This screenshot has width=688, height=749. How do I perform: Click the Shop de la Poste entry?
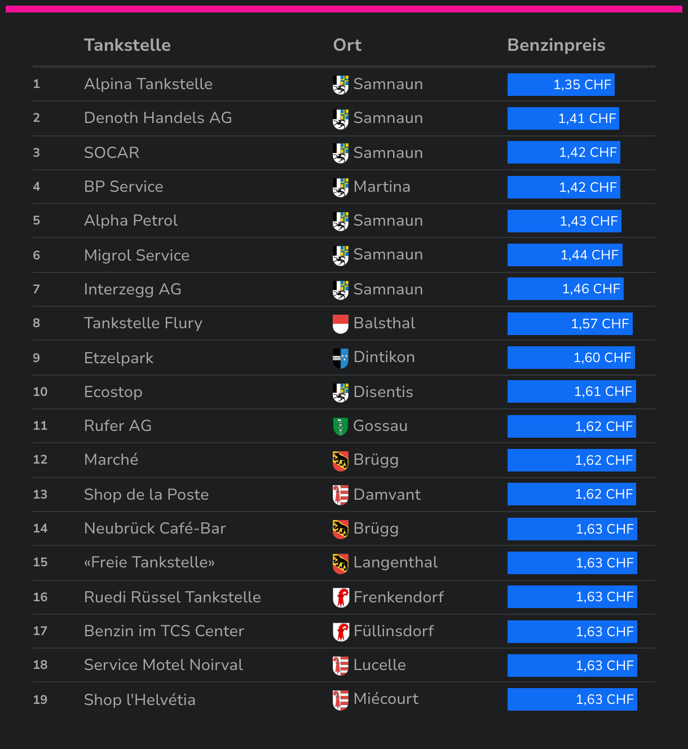pyautogui.click(x=147, y=495)
